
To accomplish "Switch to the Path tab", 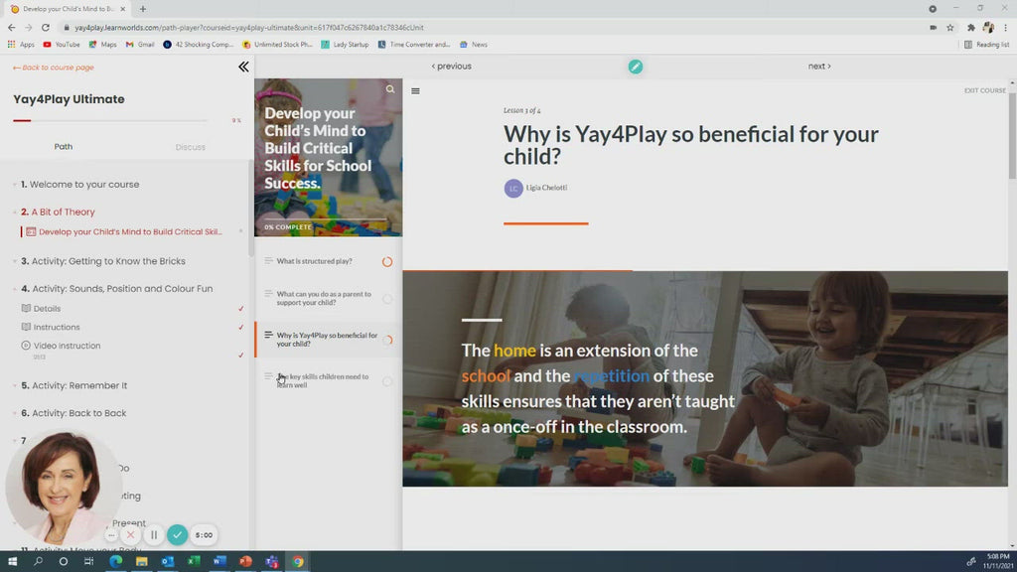I will click(63, 147).
